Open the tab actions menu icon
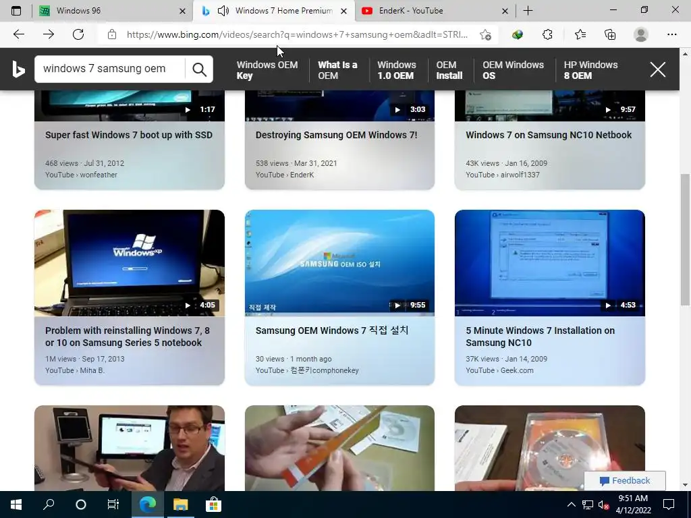 pos(16,11)
